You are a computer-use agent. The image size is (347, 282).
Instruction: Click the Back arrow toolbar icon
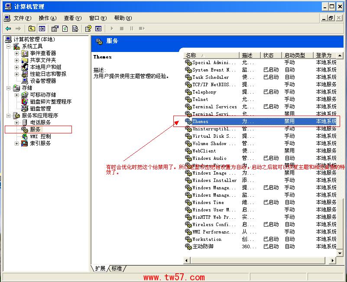tap(8, 29)
